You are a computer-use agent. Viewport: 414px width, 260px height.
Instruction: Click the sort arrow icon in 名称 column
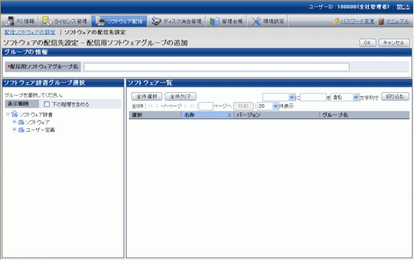point(229,115)
